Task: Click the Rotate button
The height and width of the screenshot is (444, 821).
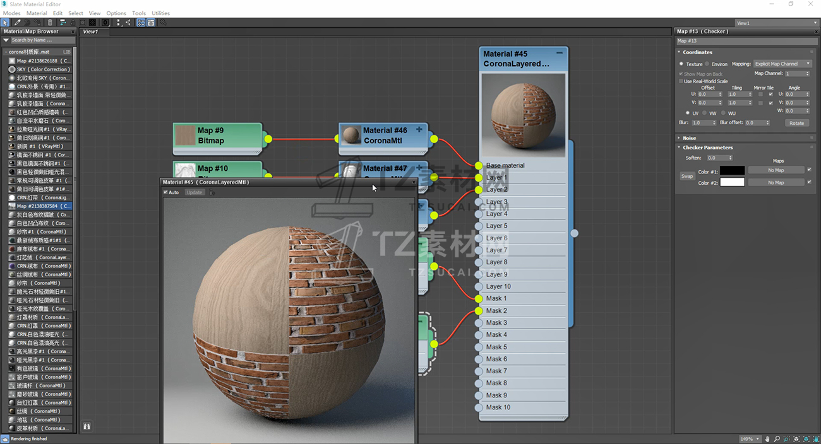Action: click(x=796, y=123)
